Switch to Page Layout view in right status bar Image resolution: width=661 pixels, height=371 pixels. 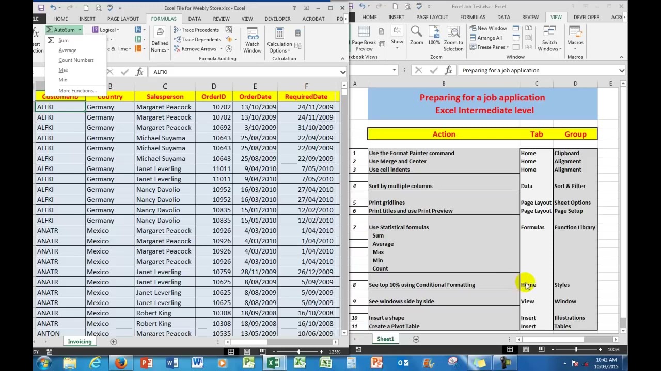[526, 349]
